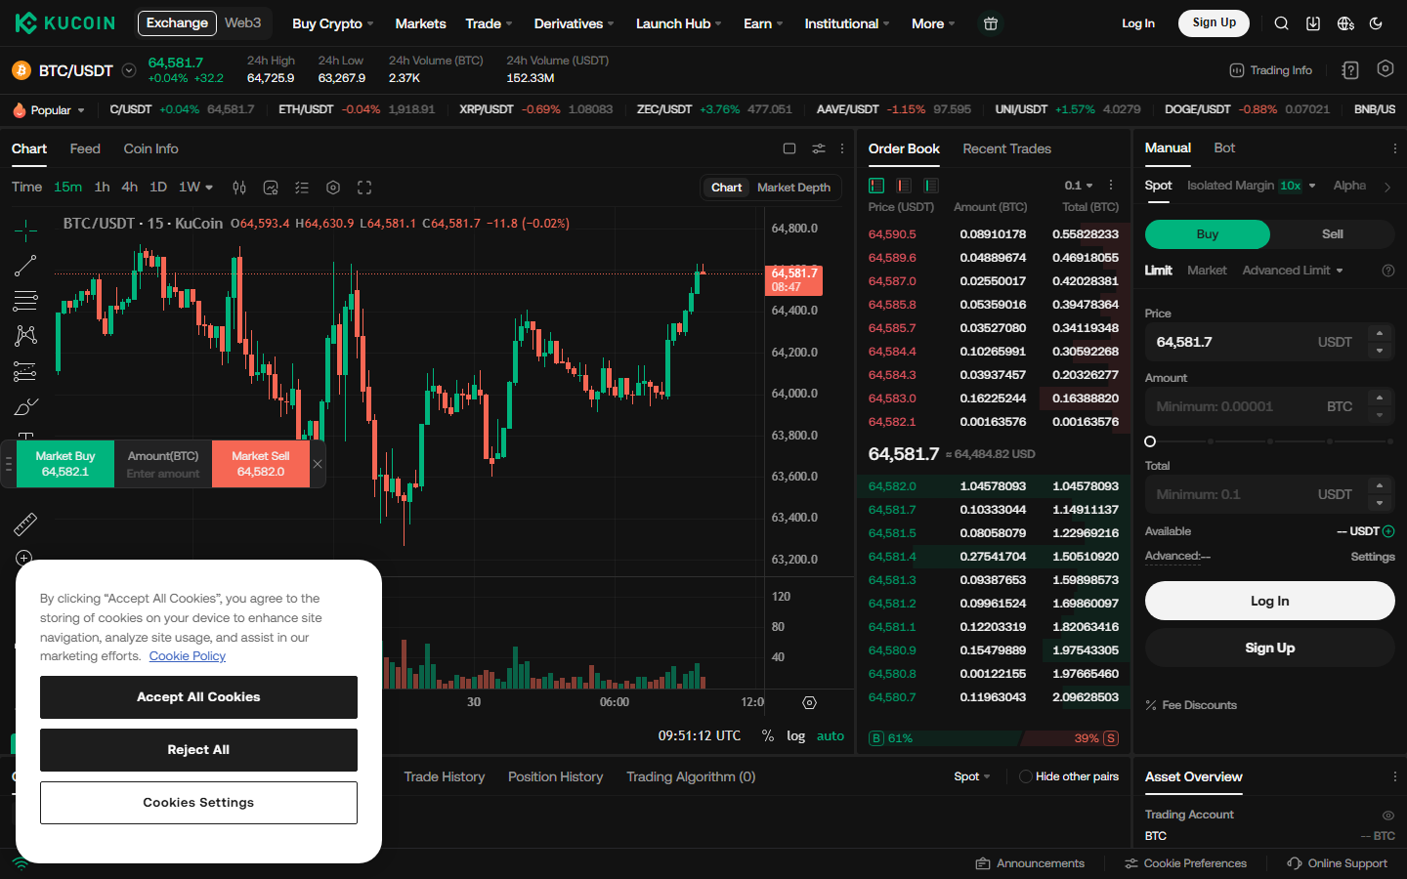Switch to Market Depth view
The height and width of the screenshot is (879, 1407).
point(793,188)
